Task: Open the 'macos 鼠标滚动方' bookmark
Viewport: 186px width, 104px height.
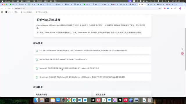Action: (27, 12)
